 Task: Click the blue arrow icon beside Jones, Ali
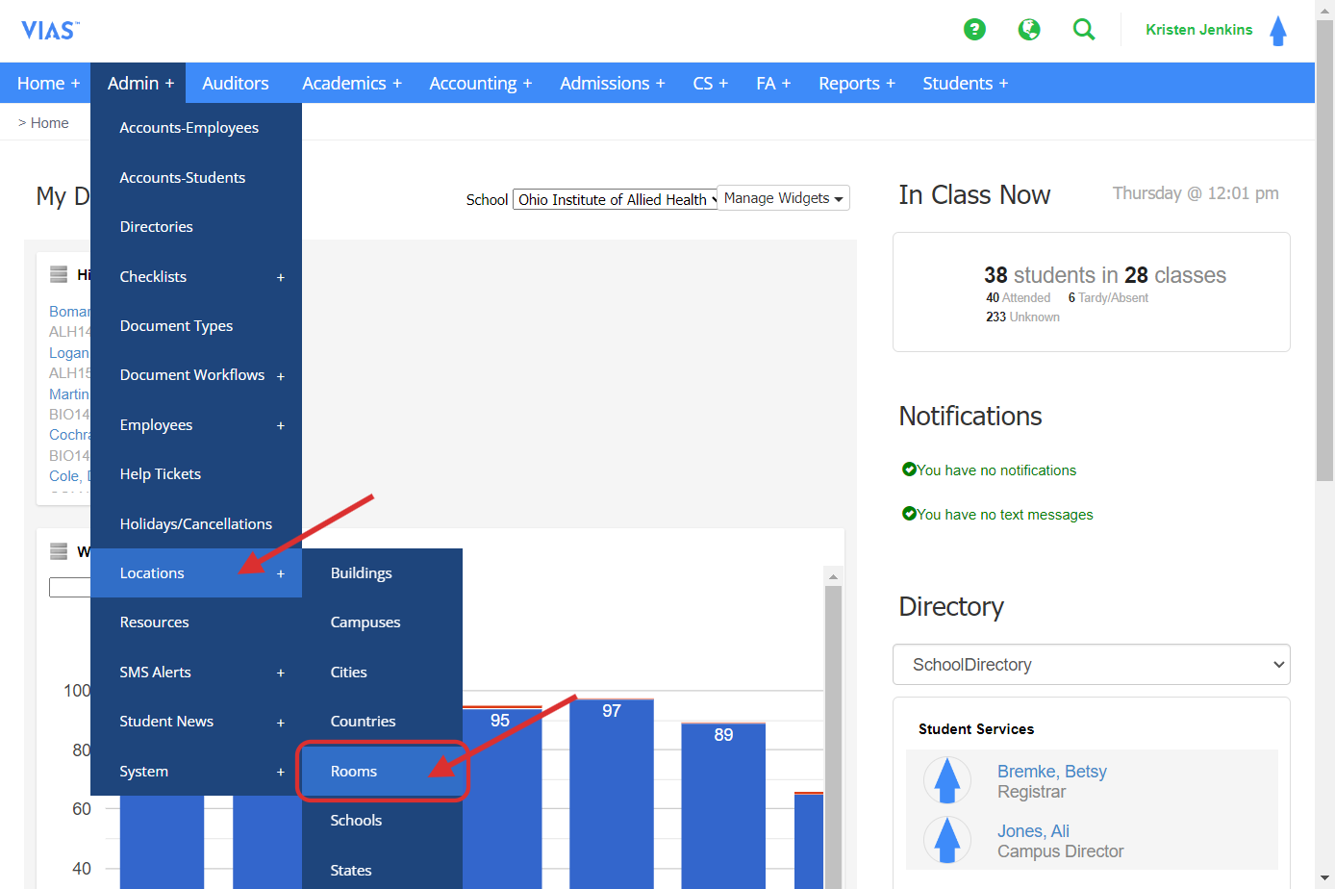coord(947,840)
